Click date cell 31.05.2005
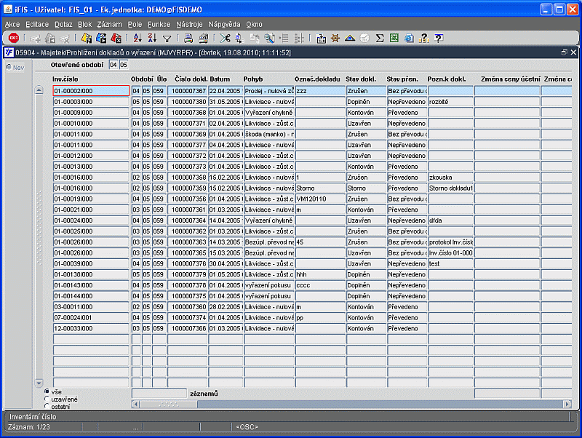 pos(225,102)
